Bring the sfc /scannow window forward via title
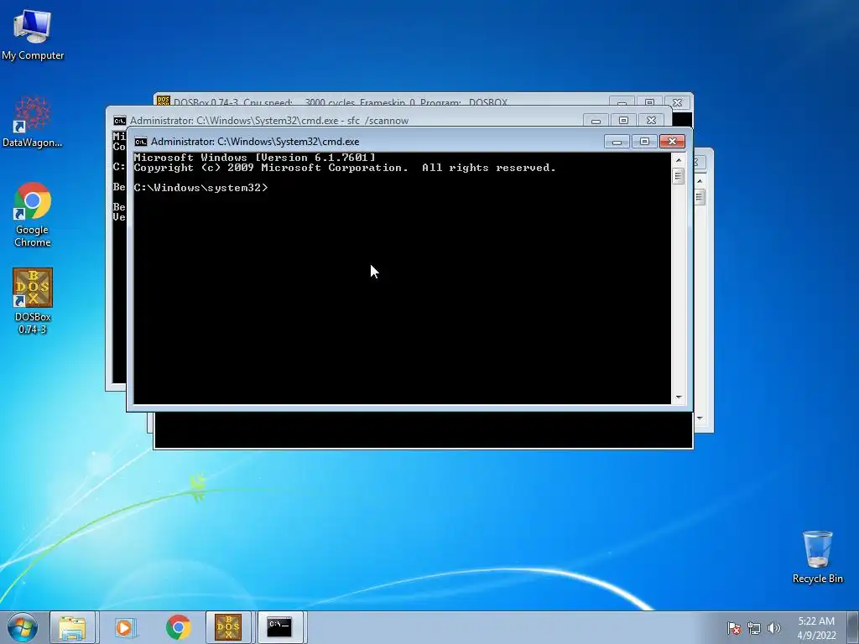The height and width of the screenshot is (644, 859). (269, 121)
